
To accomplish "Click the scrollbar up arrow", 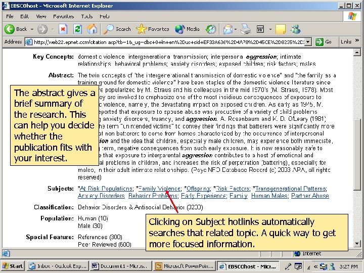I will click(x=357, y=53).
